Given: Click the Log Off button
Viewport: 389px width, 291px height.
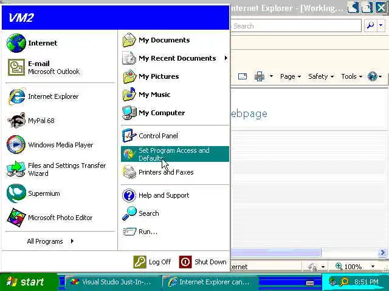Looking at the screenshot, I should [153, 262].
